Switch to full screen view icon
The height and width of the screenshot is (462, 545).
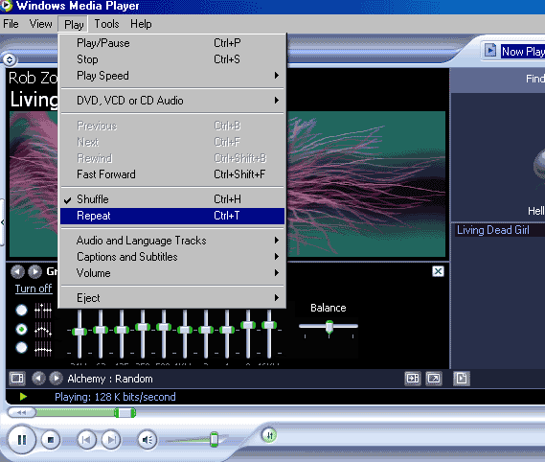[x=434, y=379]
